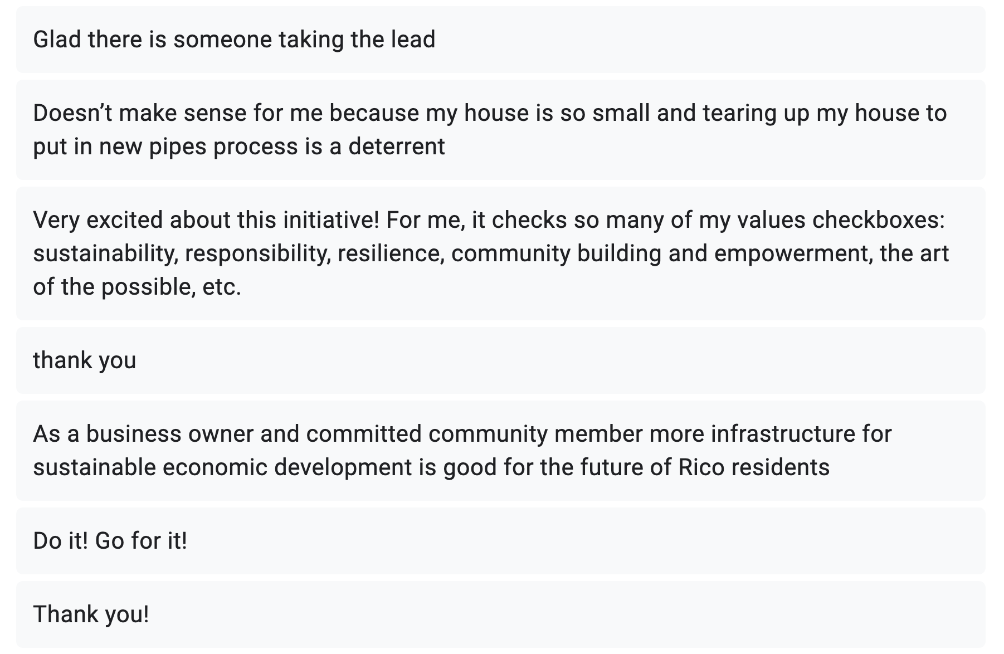
Task: Select the response about tearing up my house
Action: pos(500,130)
